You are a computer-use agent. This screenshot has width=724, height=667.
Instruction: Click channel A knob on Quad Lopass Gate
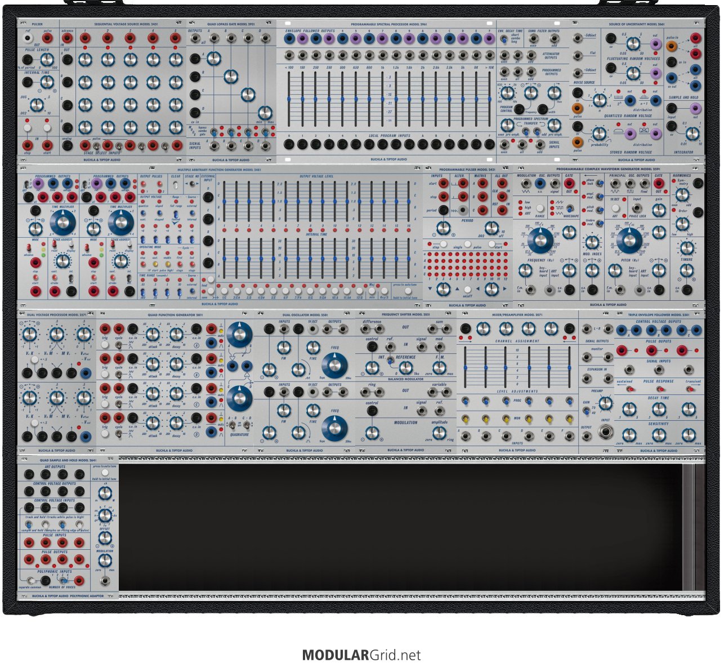point(213,58)
